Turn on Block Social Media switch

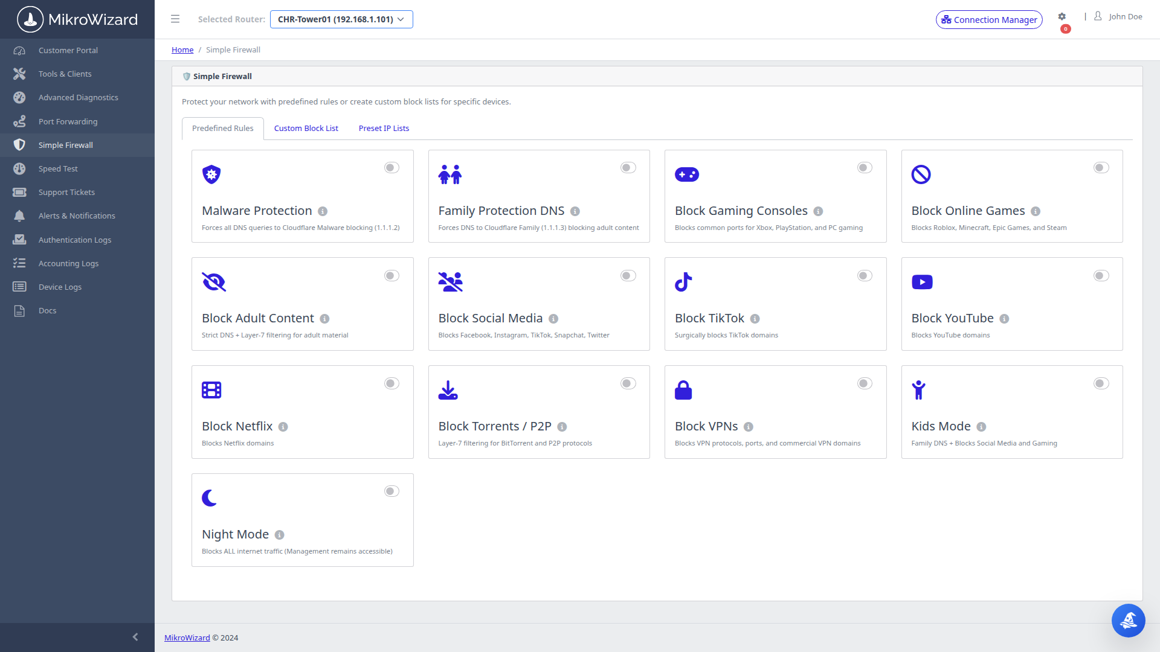pos(628,276)
